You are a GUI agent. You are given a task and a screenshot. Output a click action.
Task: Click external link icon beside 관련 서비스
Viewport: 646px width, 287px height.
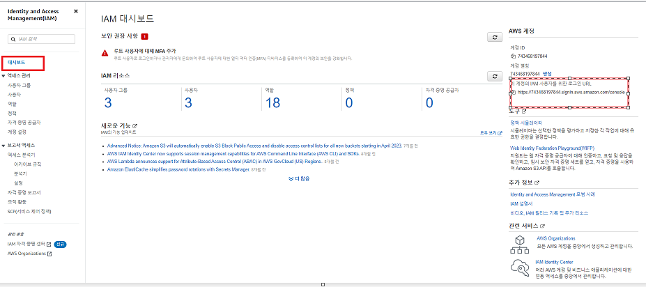pyautogui.click(x=543, y=226)
